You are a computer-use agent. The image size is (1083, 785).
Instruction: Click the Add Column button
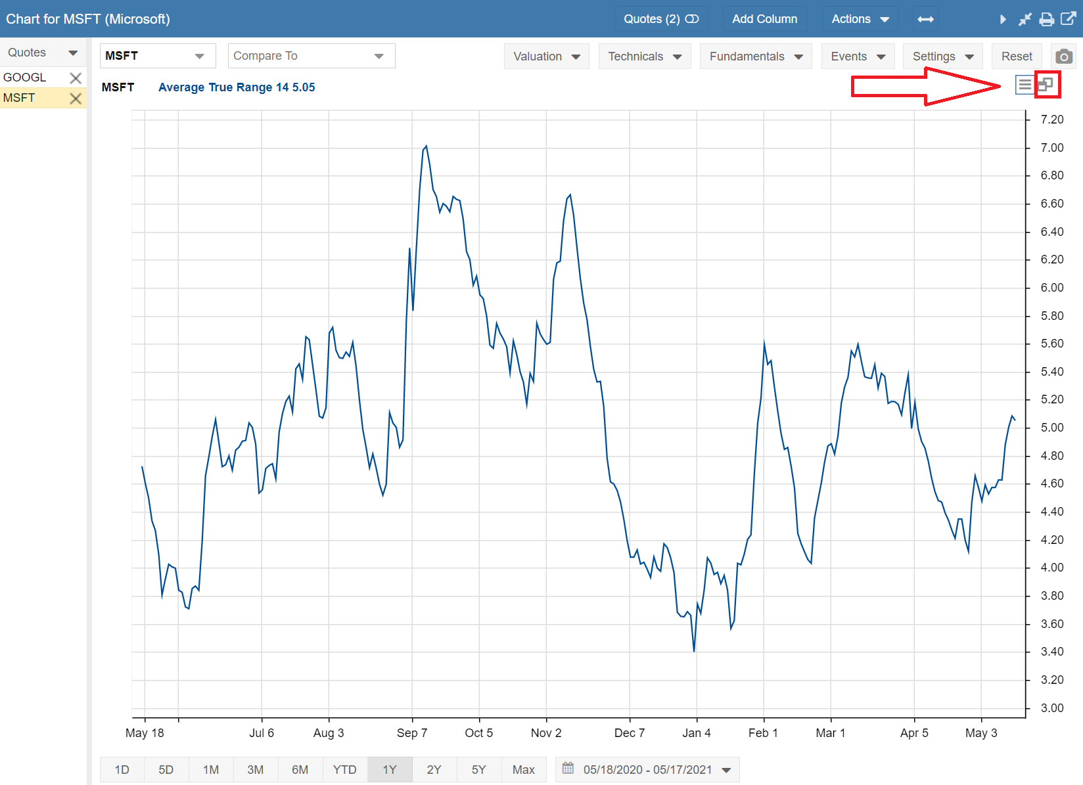(764, 19)
